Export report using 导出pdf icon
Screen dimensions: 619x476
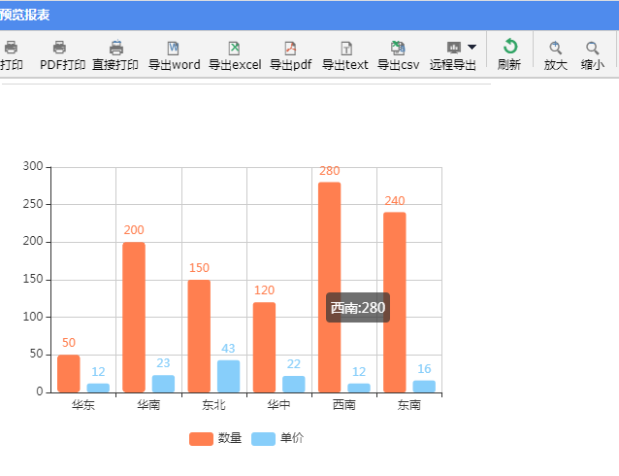(x=290, y=48)
